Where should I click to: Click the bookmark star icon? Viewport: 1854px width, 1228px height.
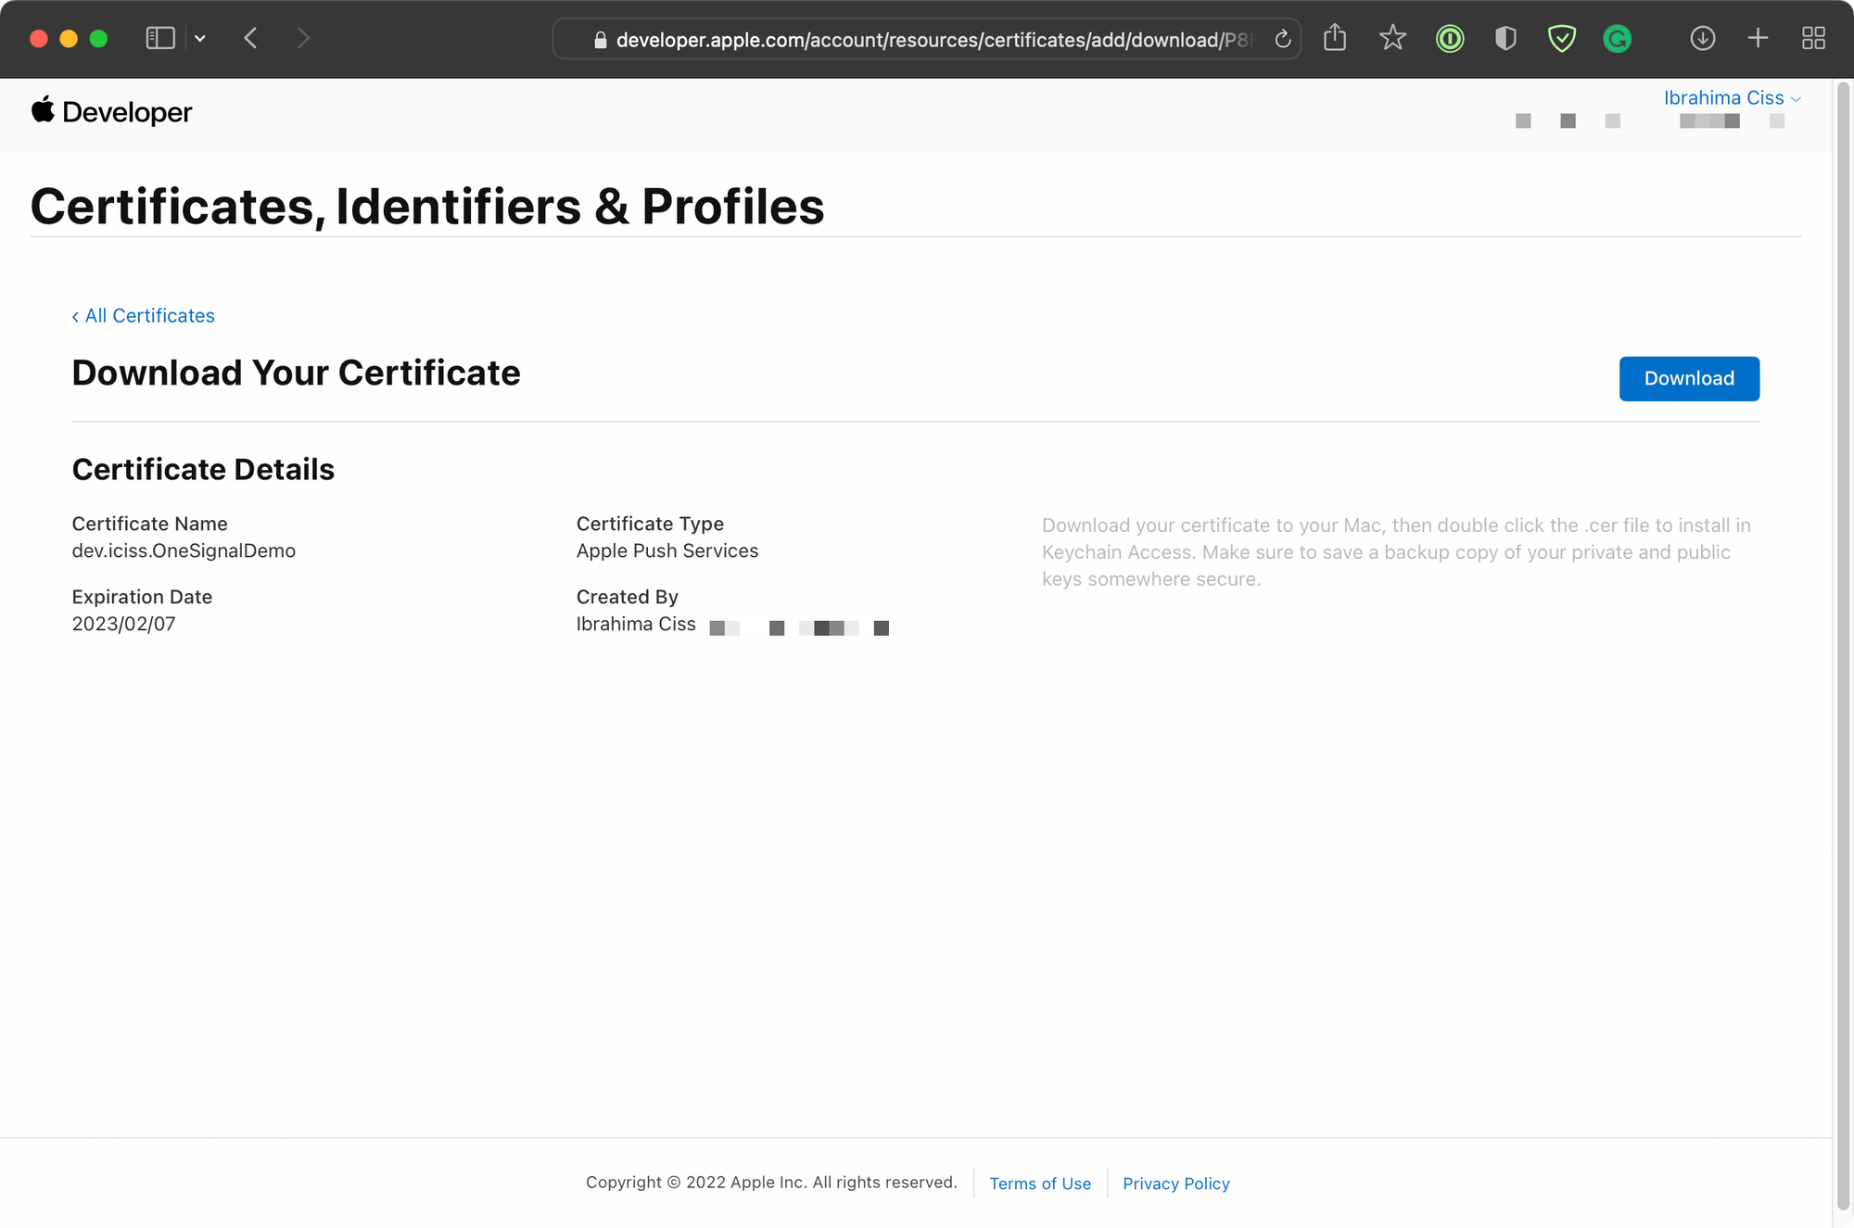pyautogui.click(x=1392, y=38)
